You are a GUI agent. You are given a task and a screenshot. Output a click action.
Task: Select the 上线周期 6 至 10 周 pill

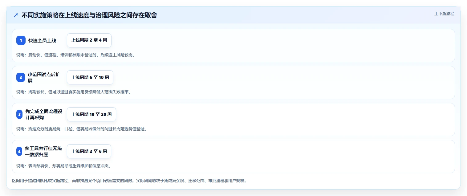90,77
